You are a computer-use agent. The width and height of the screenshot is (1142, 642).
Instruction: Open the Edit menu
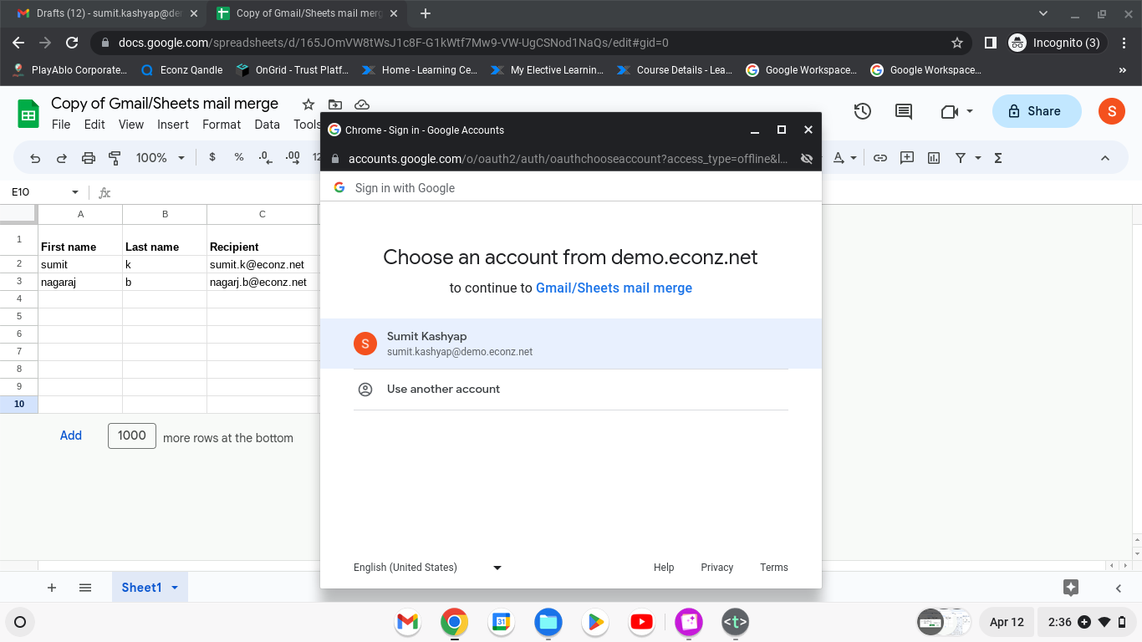click(x=94, y=125)
